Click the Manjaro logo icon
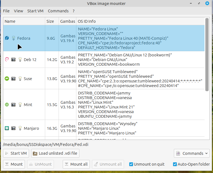The image size is (213, 173). tap(7, 128)
